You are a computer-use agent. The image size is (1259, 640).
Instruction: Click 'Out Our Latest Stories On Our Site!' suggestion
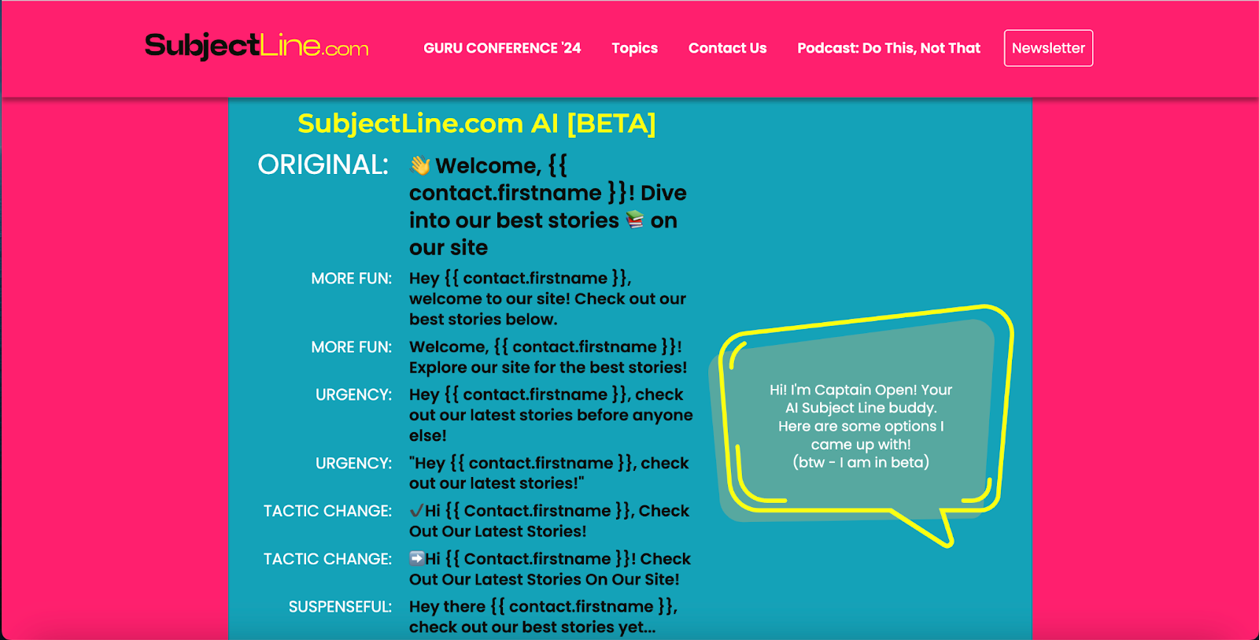(x=550, y=569)
